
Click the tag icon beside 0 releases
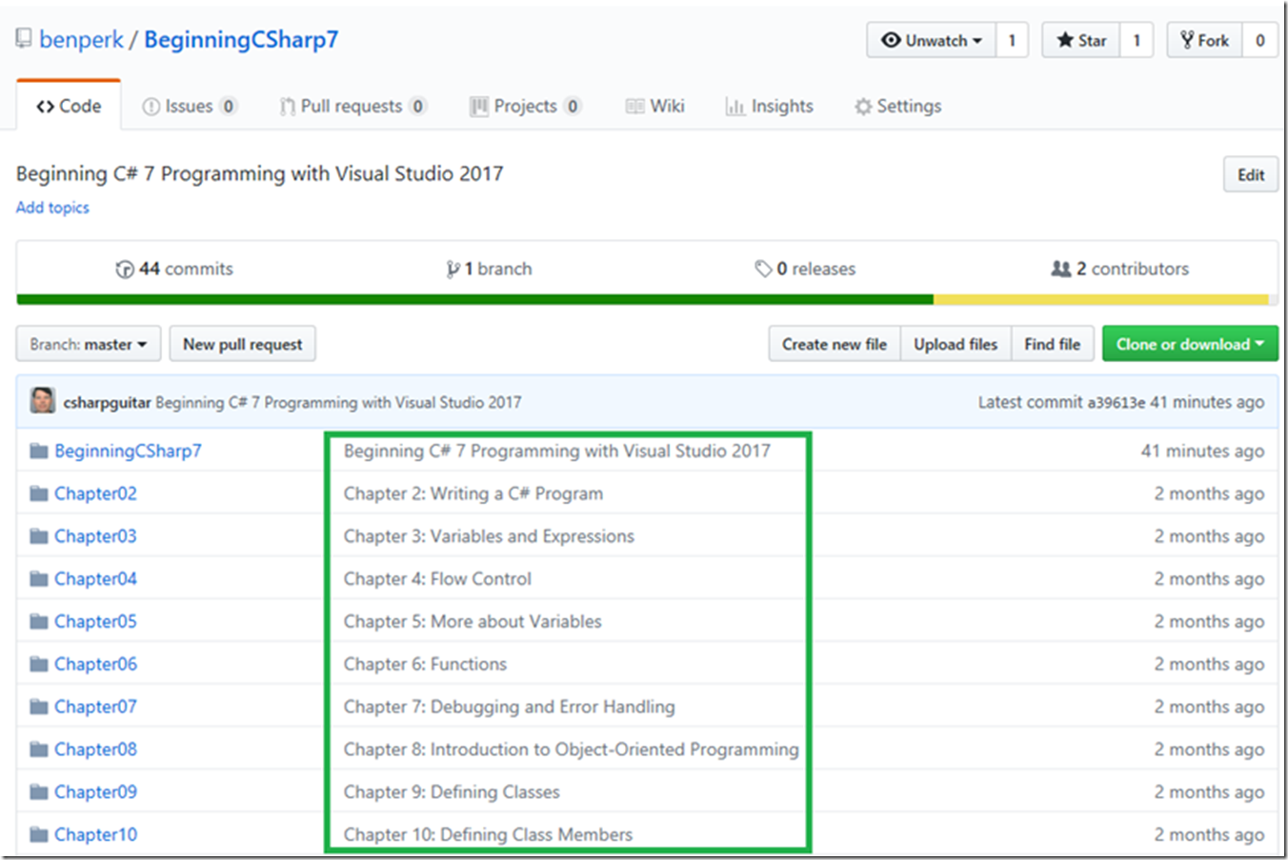pos(763,270)
